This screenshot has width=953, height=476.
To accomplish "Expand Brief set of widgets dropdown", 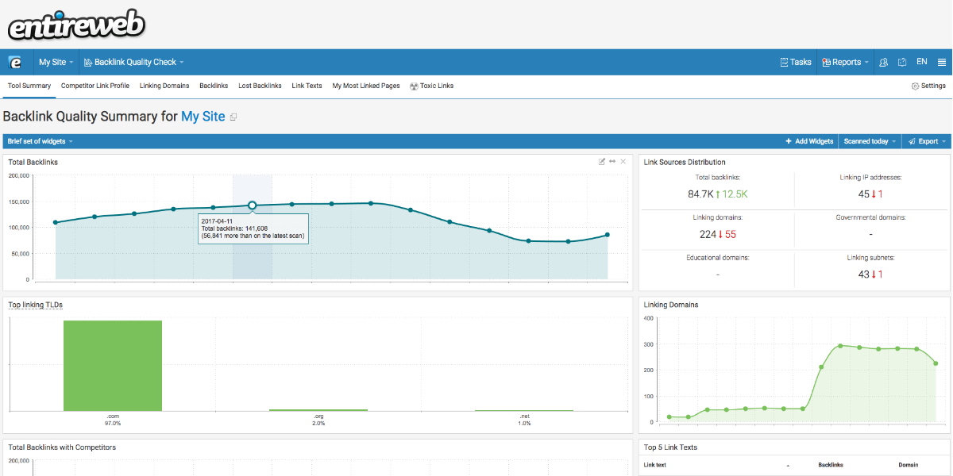I will coord(40,141).
